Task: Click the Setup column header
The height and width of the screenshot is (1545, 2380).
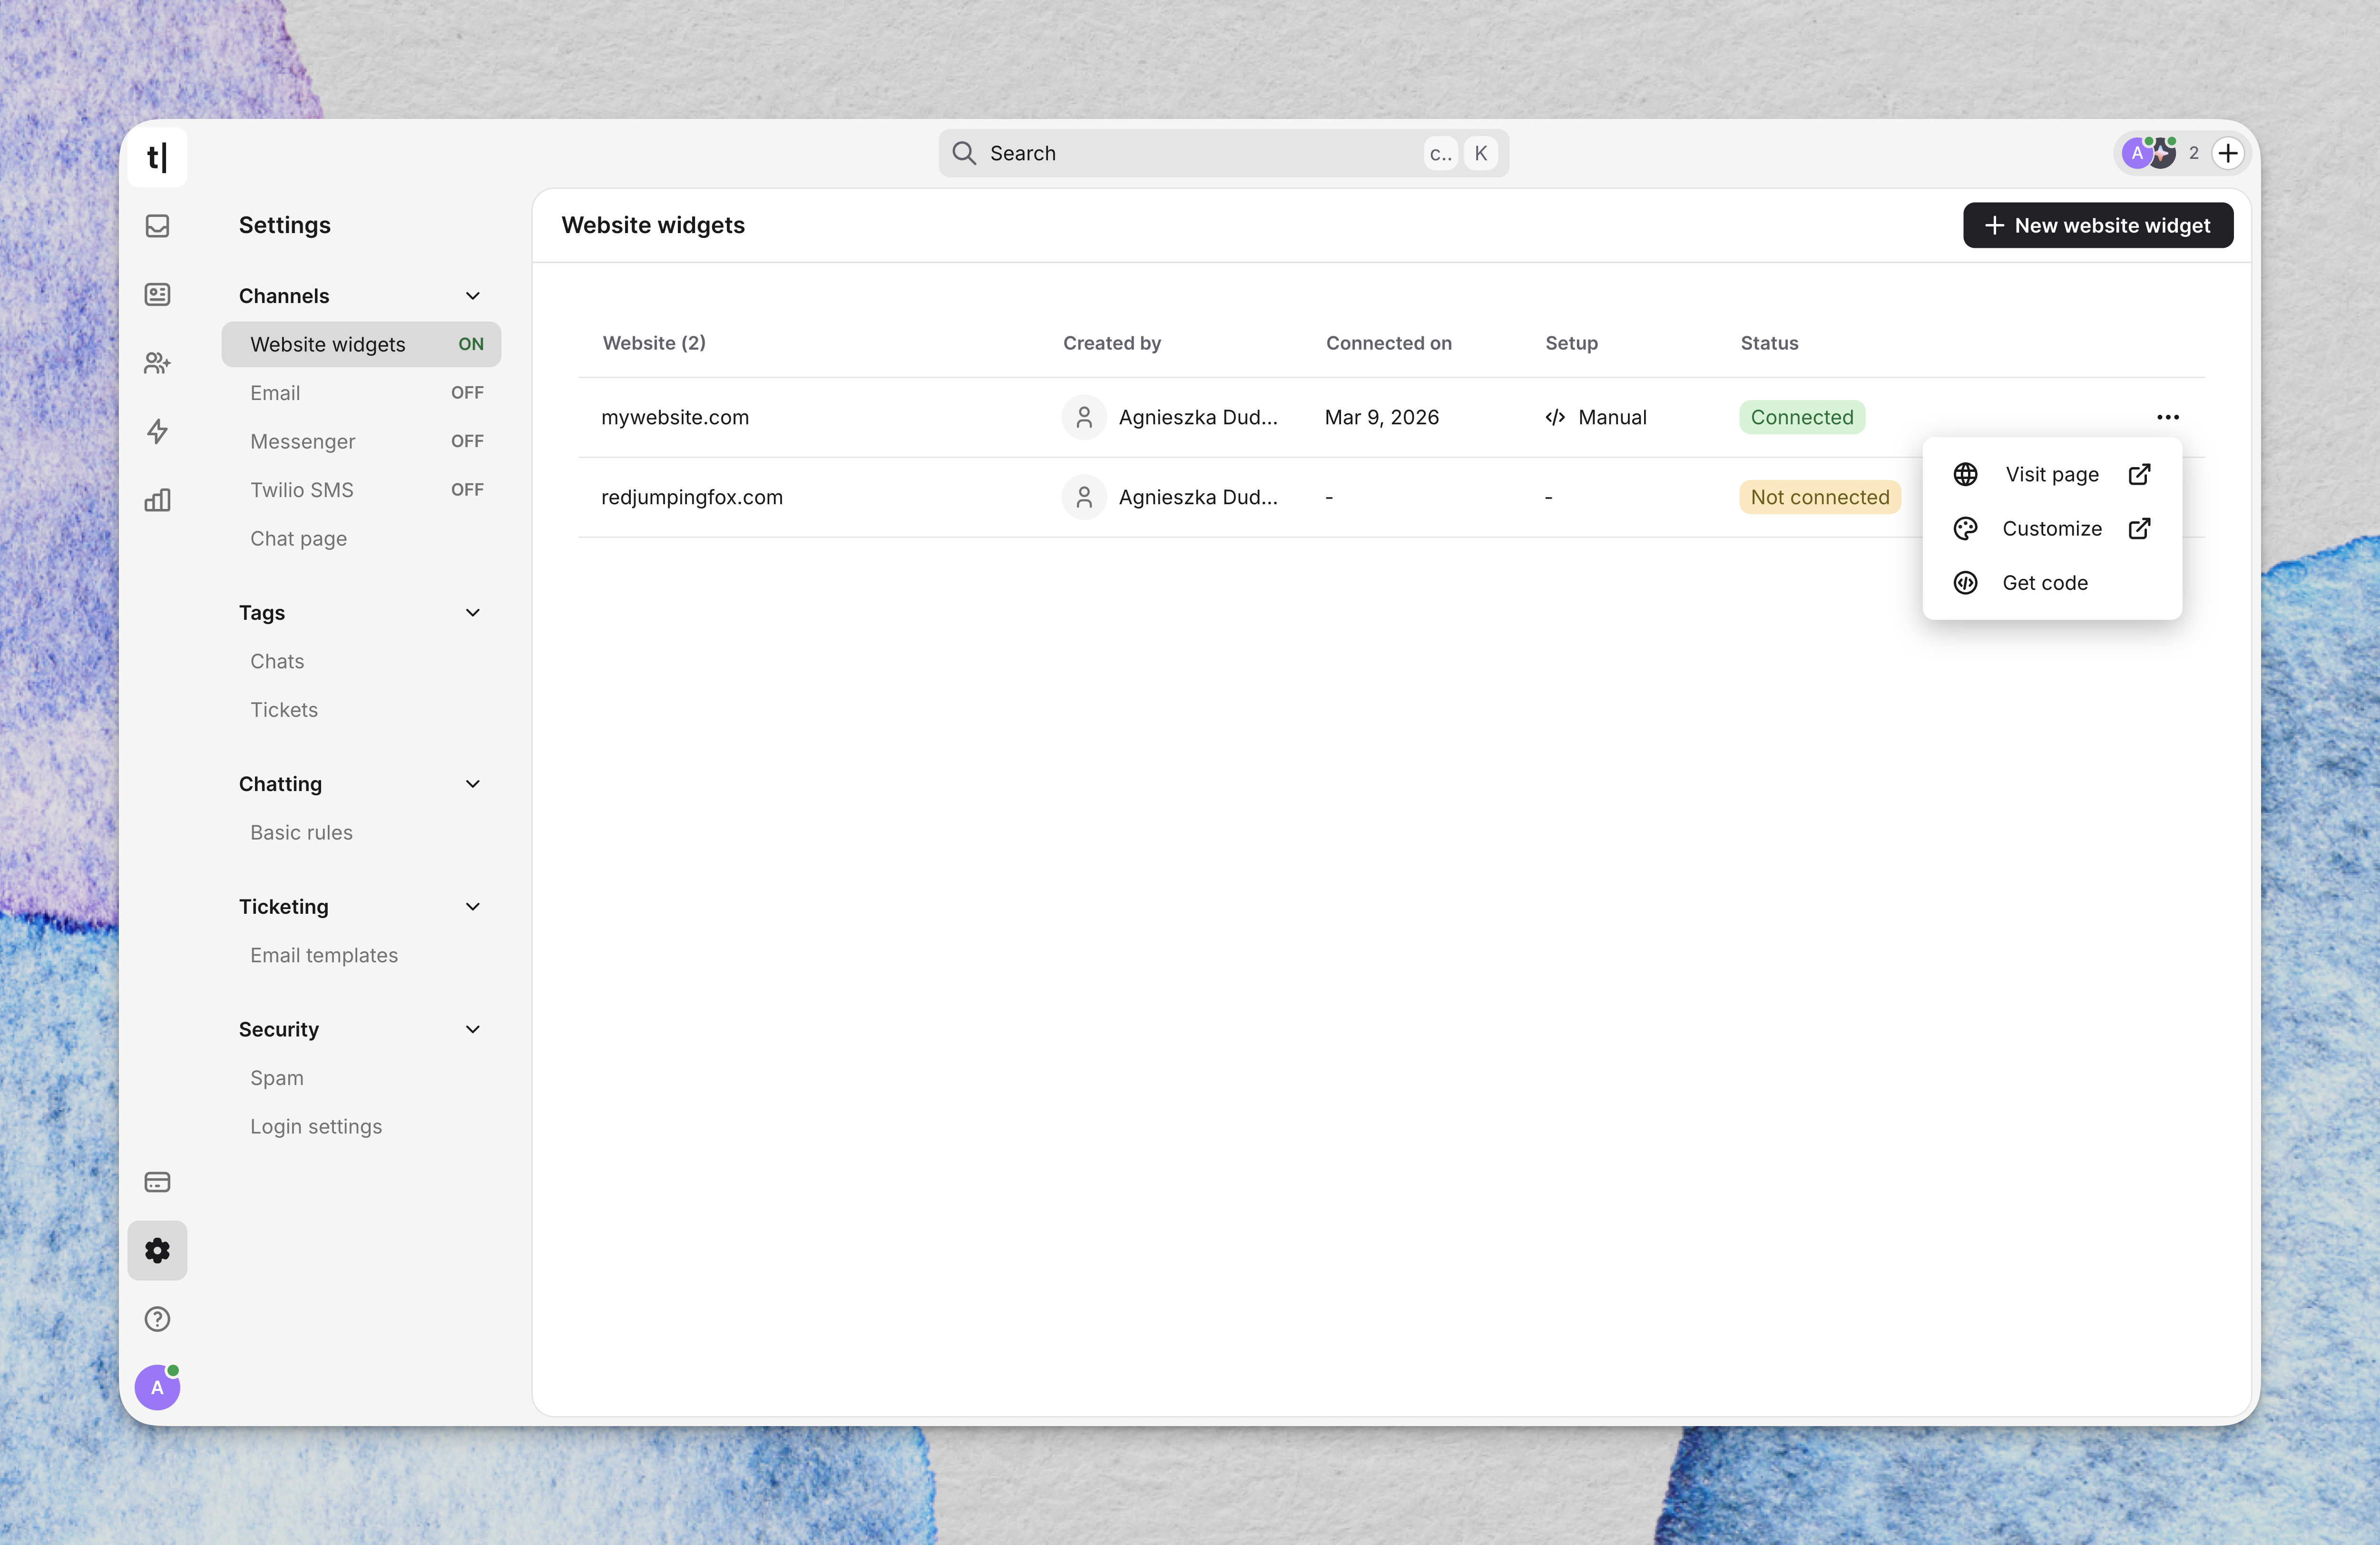Action: click(x=1572, y=343)
